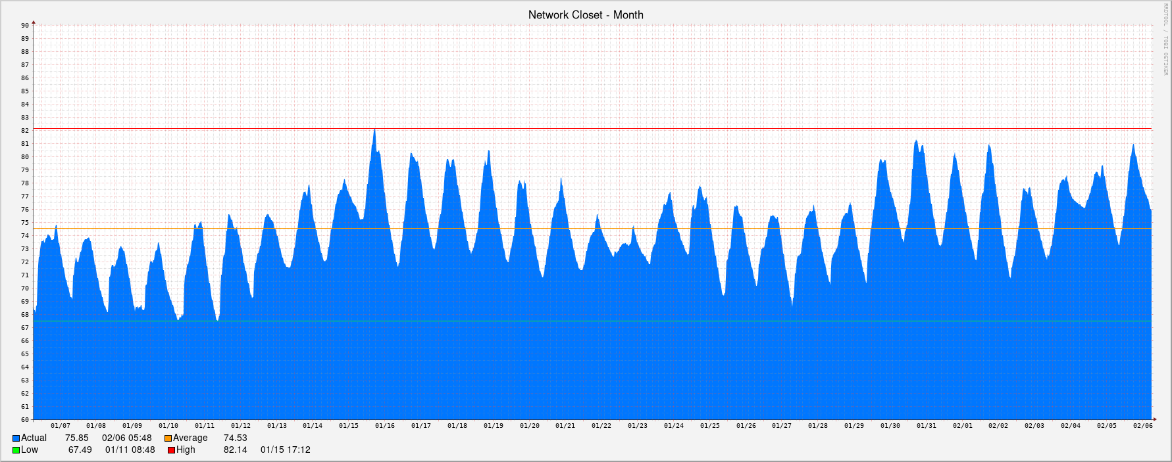The width and height of the screenshot is (1172, 462).
Task: Click the 01/15 17:12 high timestamp
Action: point(285,450)
